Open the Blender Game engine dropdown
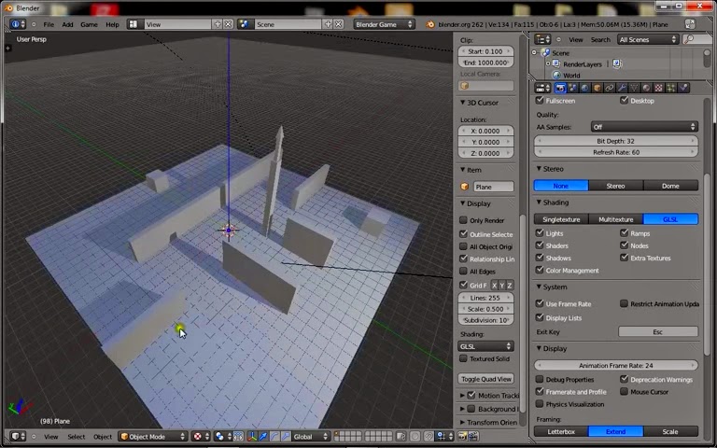The height and width of the screenshot is (448, 717). tap(384, 24)
